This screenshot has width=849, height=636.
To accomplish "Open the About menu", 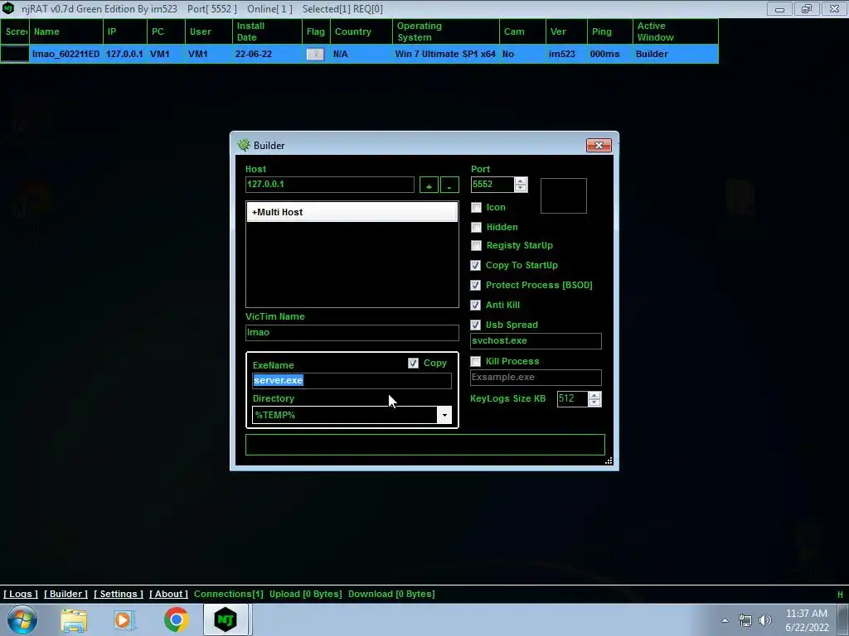I will pyautogui.click(x=168, y=594).
